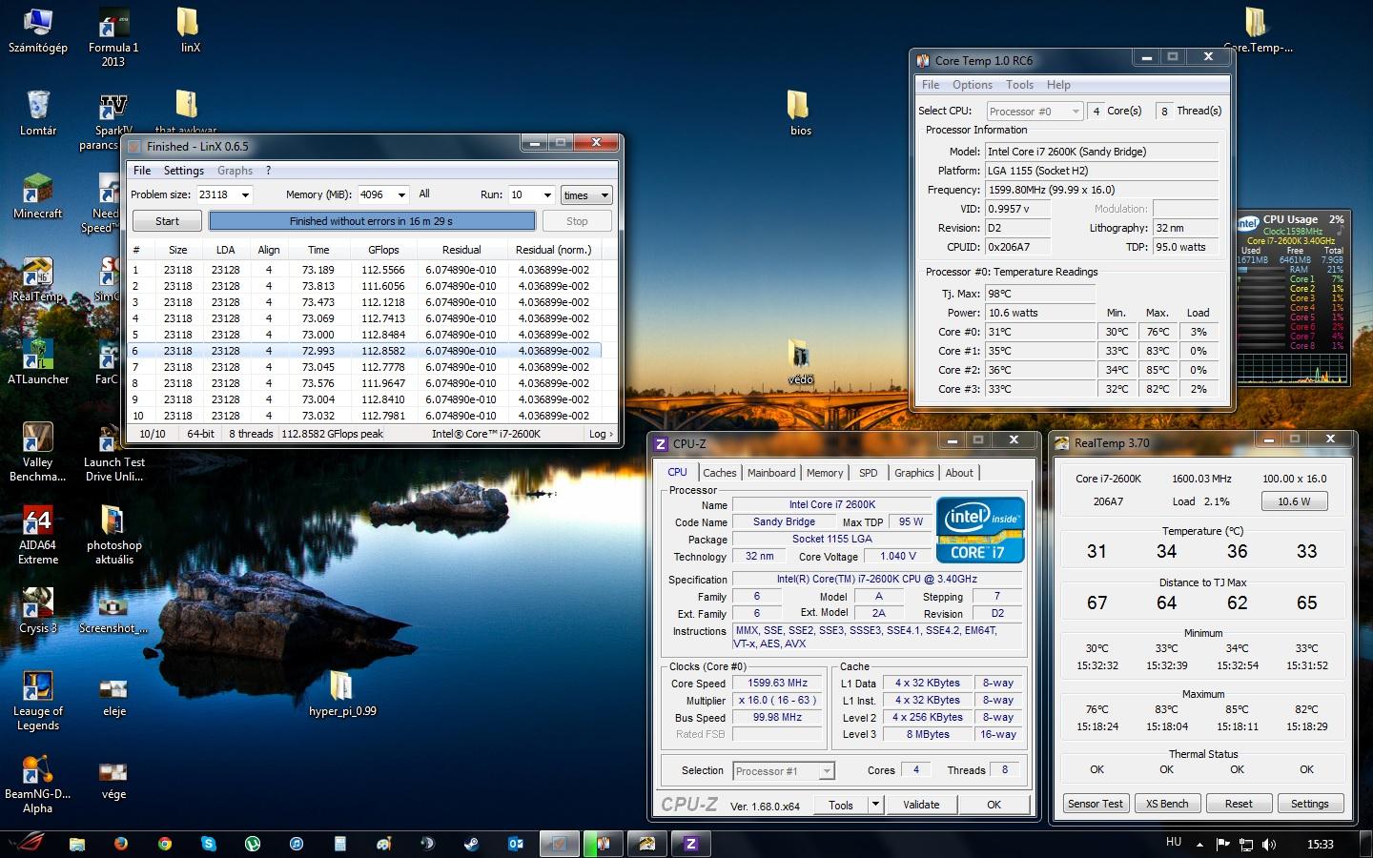Switch to the Graphics tab in CPU-Z
This screenshot has height=858, width=1373.
913,473
